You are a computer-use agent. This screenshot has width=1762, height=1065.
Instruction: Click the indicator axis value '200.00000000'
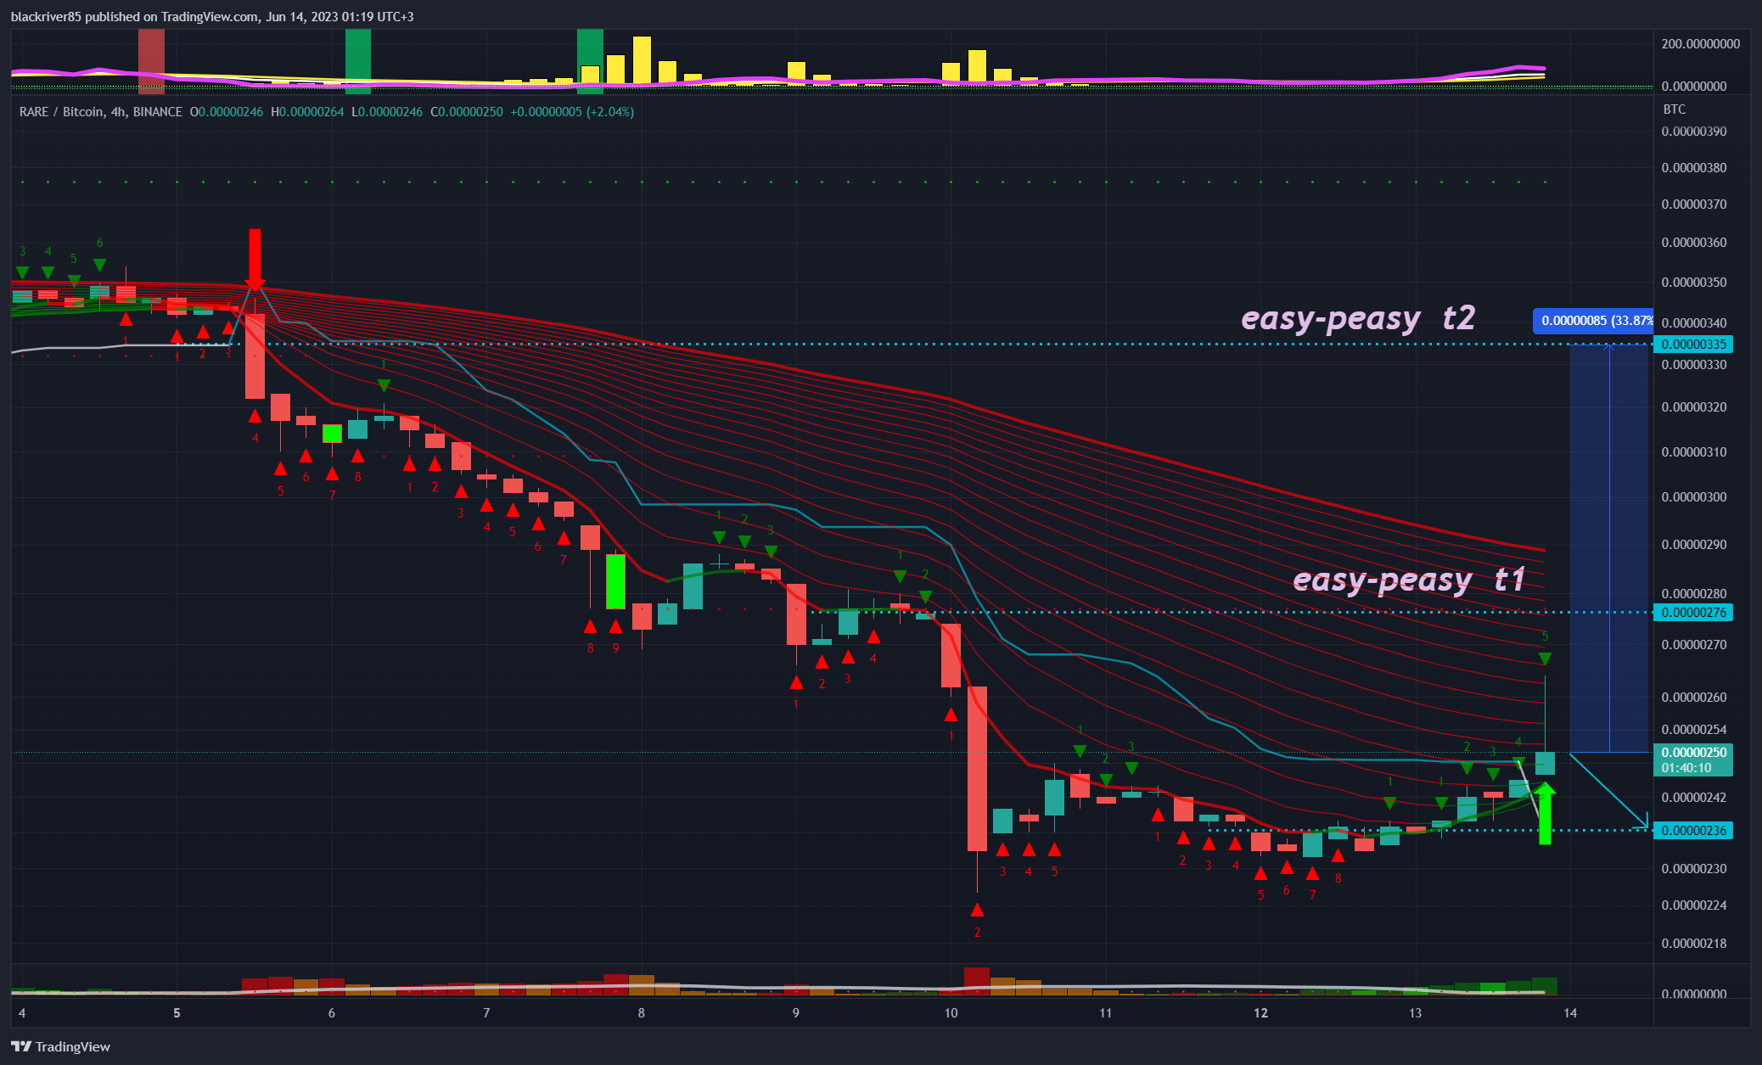click(1700, 43)
